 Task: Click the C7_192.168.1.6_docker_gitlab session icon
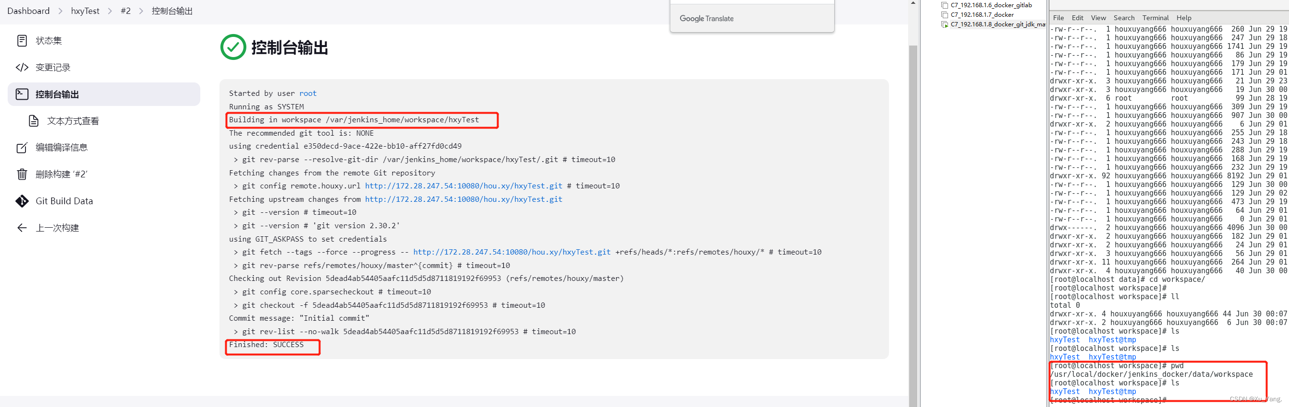(945, 5)
